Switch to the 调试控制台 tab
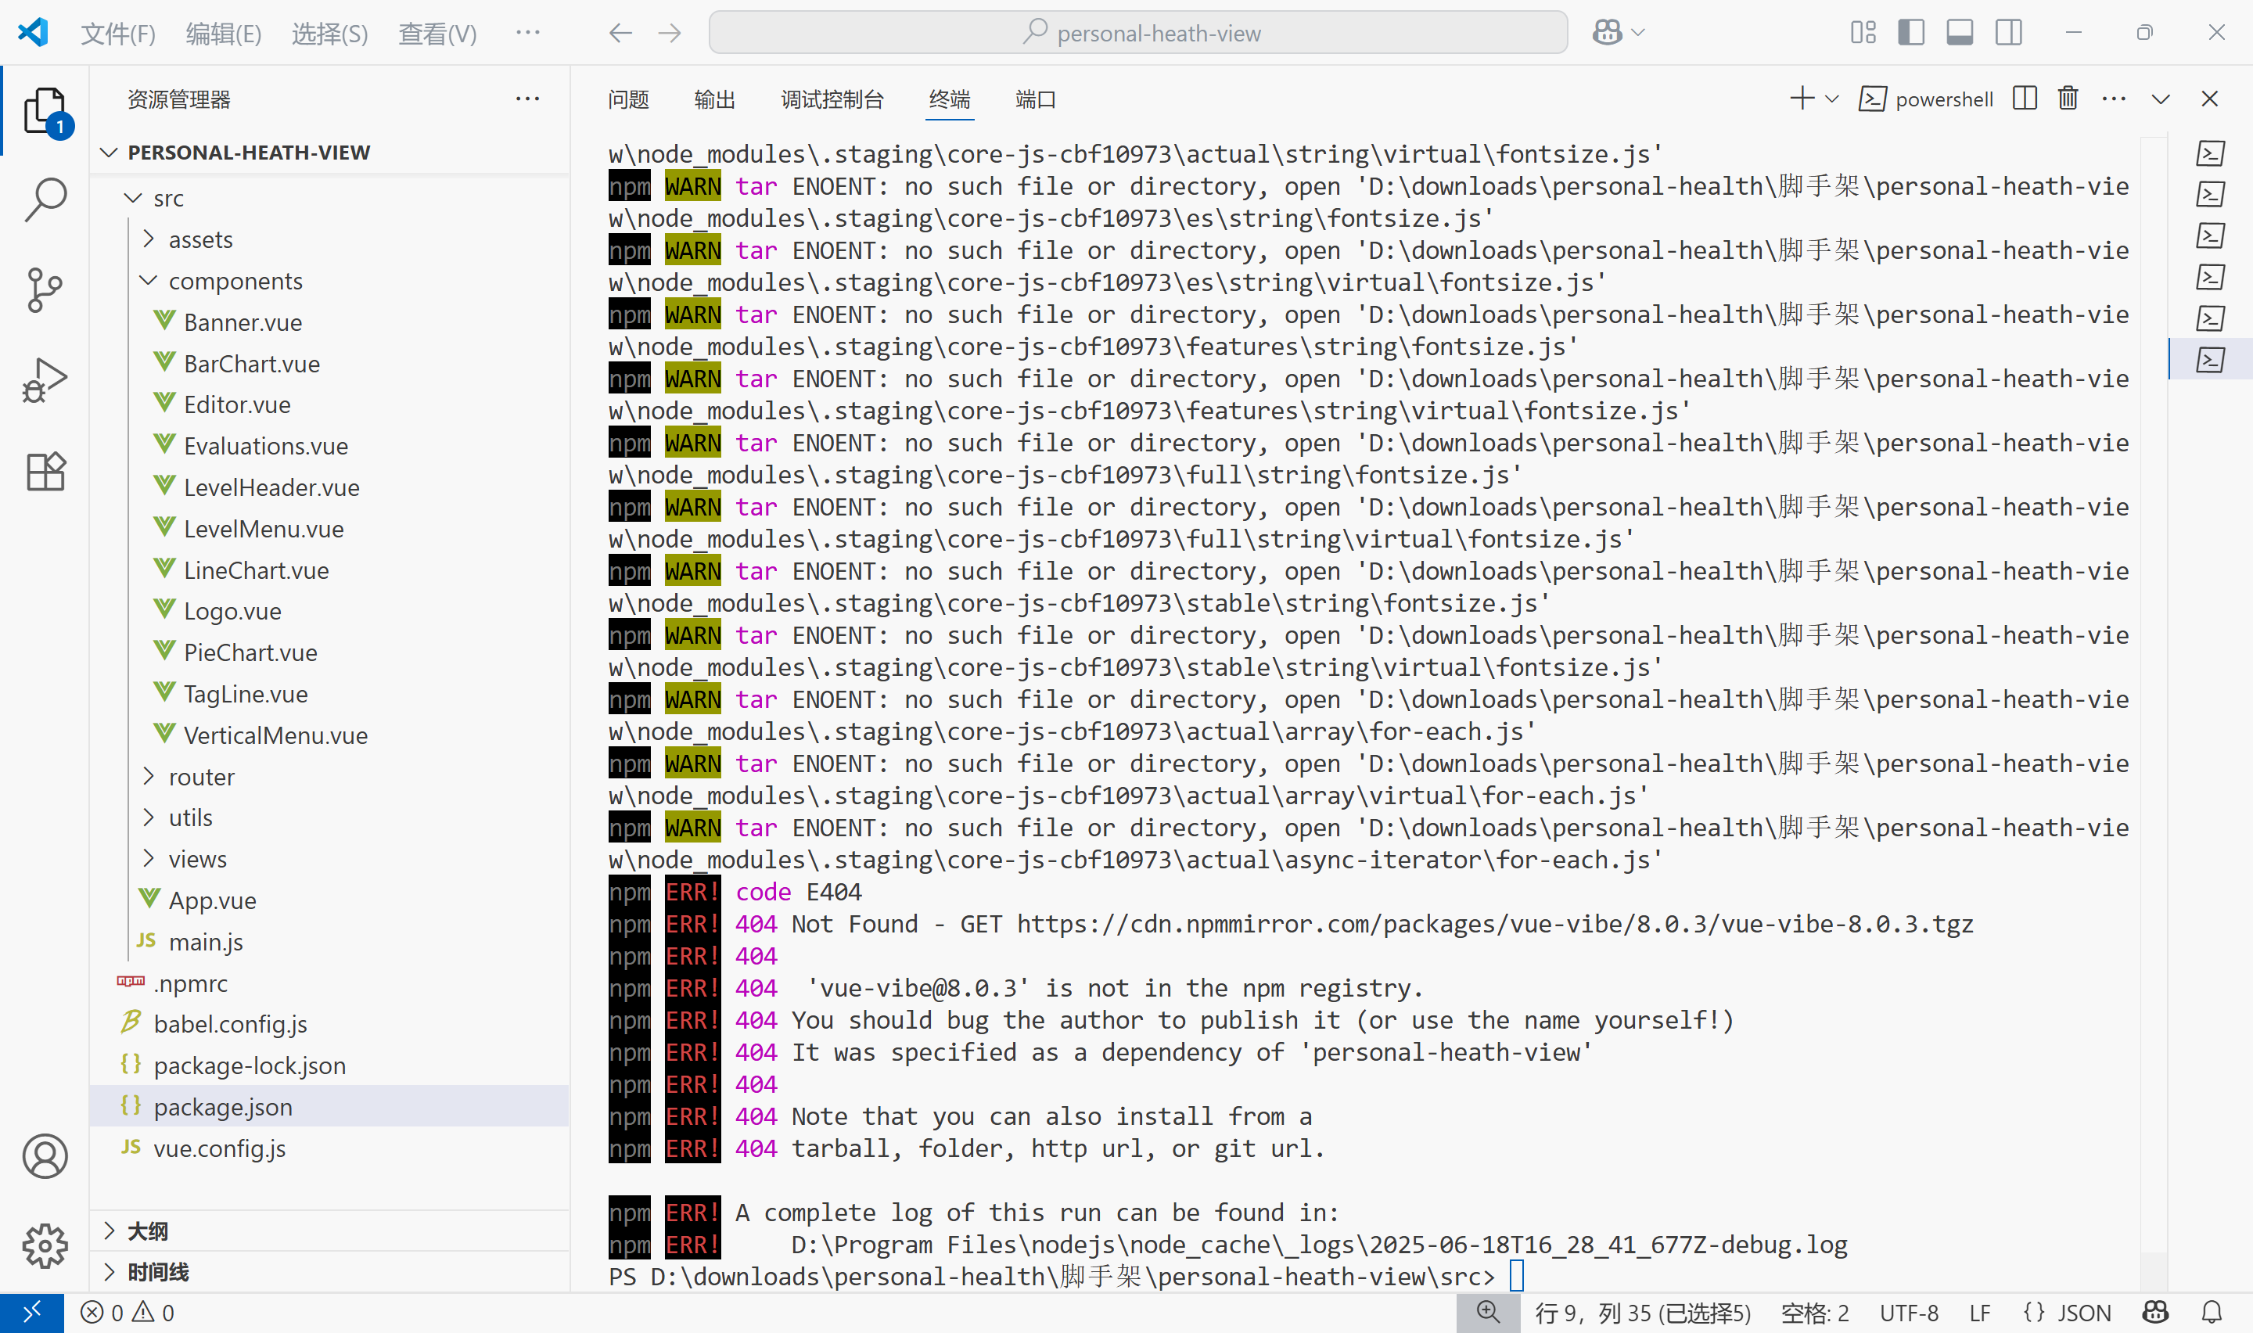 pyautogui.click(x=832, y=99)
